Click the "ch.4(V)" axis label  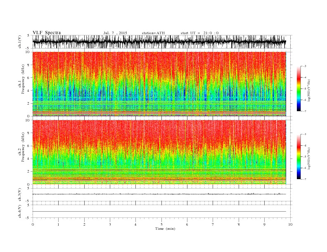pyautogui.click(x=20, y=211)
